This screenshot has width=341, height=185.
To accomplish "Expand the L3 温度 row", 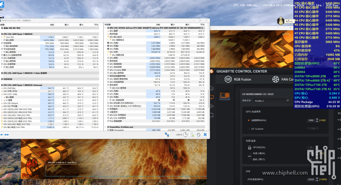I will point(2,100).
